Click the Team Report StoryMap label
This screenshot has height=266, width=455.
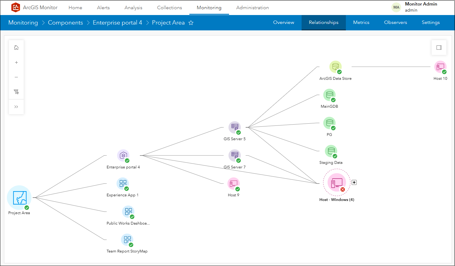[127, 251]
